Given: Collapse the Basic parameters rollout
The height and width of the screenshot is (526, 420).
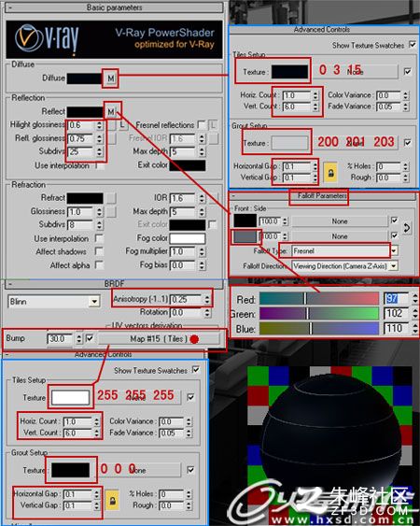Looking at the screenshot, I should [114, 7].
